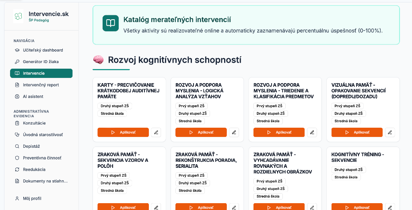The width and height of the screenshot is (412, 210).
Task: Click the open book catalog icon
Action: click(x=111, y=23)
